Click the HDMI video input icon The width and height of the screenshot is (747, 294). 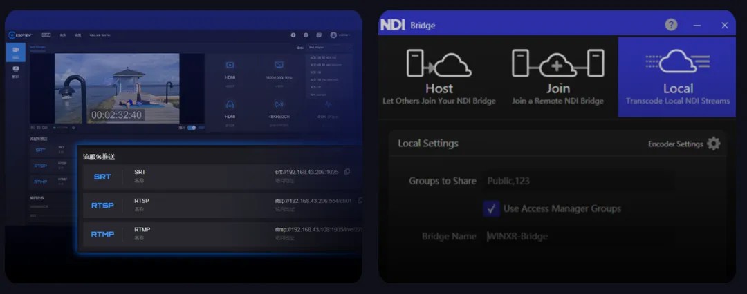pyautogui.click(x=230, y=65)
